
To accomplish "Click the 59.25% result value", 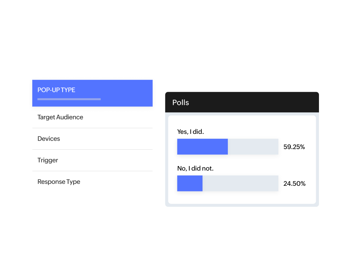I will click(x=294, y=147).
